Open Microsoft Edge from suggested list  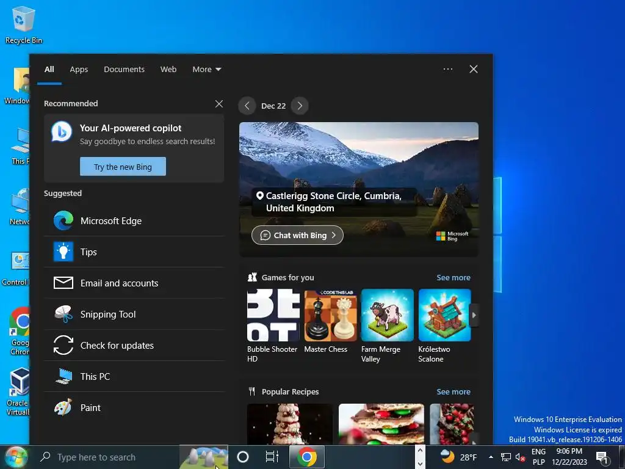134,221
